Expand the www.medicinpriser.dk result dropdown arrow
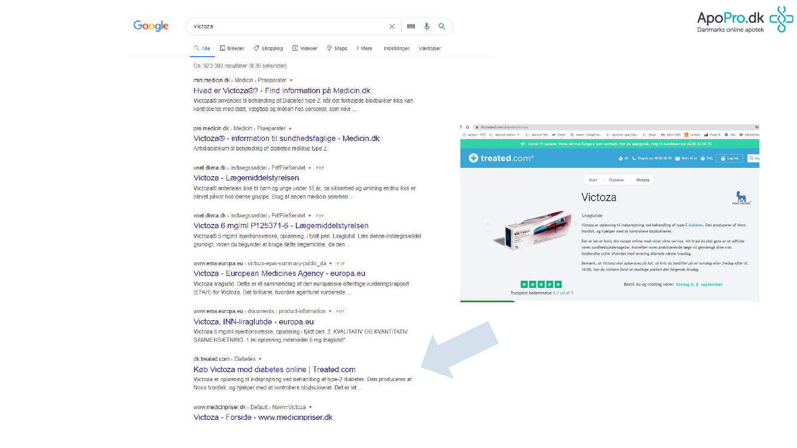This screenshot has width=797, height=448. point(310,407)
